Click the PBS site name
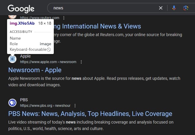195x135 pixels. [24, 100]
